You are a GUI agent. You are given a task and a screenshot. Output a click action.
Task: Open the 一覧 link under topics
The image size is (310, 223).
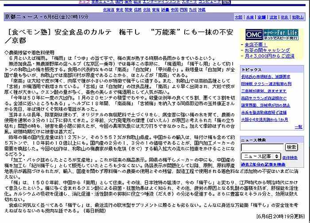point(298,127)
